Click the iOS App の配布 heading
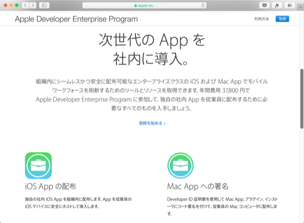Viewport: 304px width, 223px height. 50,186
